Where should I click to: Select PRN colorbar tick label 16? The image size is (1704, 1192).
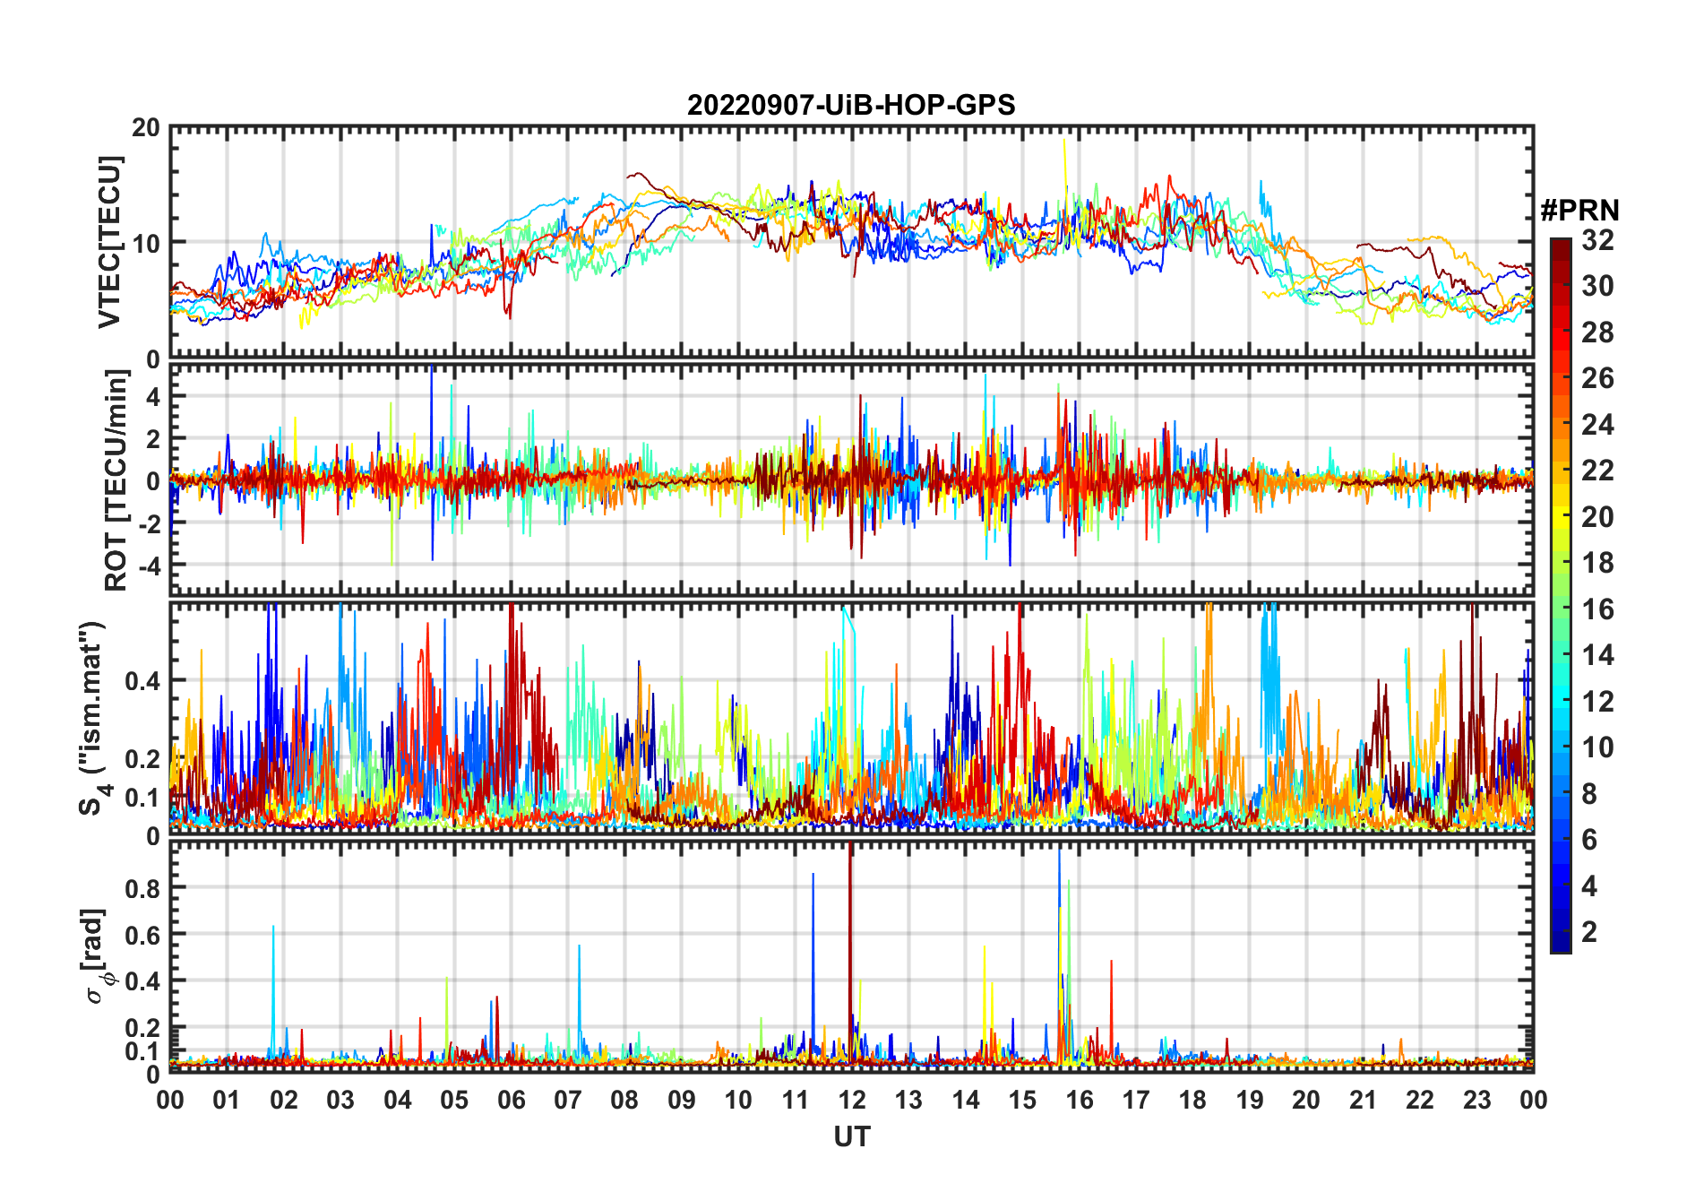[x=1597, y=609]
